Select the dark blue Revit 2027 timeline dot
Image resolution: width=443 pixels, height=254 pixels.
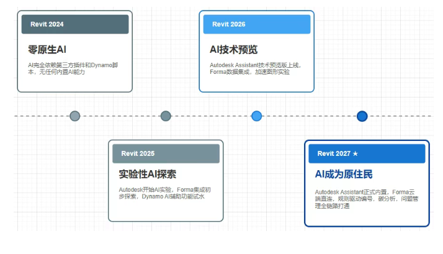point(362,116)
